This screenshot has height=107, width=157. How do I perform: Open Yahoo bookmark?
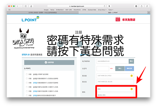52,10
